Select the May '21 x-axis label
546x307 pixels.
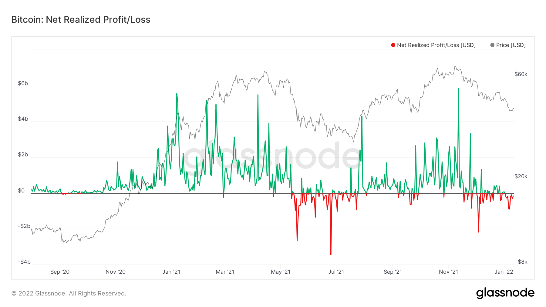(x=281, y=272)
